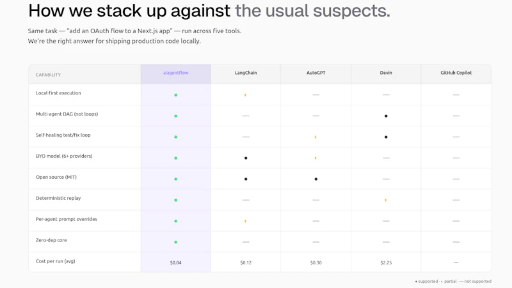The width and height of the screenshot is (512, 288).
Task: Click the 'We're the right answer' sentence
Action: (115, 41)
